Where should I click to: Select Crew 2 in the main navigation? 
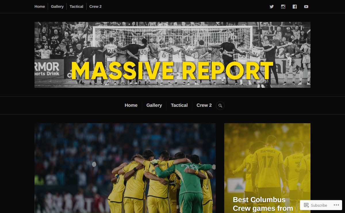point(204,105)
